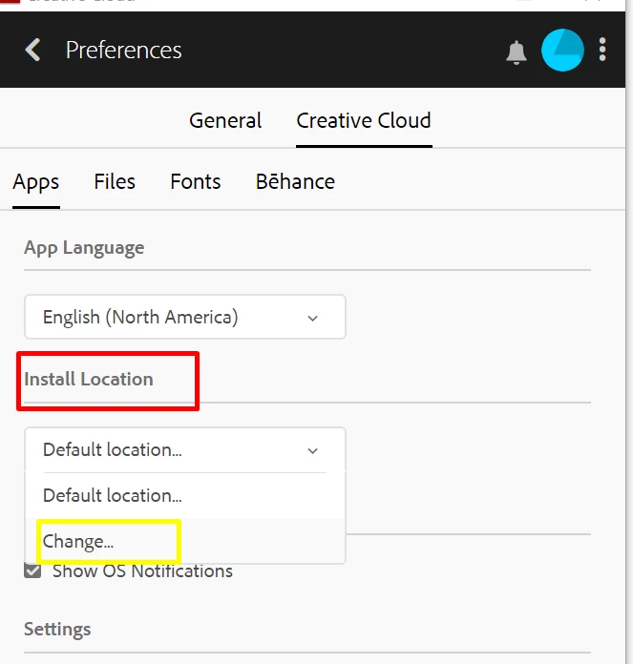Open the English (North America) language dropdown
Image resolution: width=633 pixels, height=664 pixels.
185,317
